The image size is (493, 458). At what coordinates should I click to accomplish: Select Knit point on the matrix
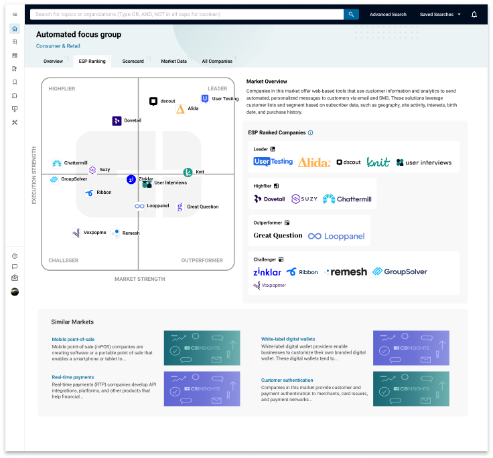pos(188,172)
